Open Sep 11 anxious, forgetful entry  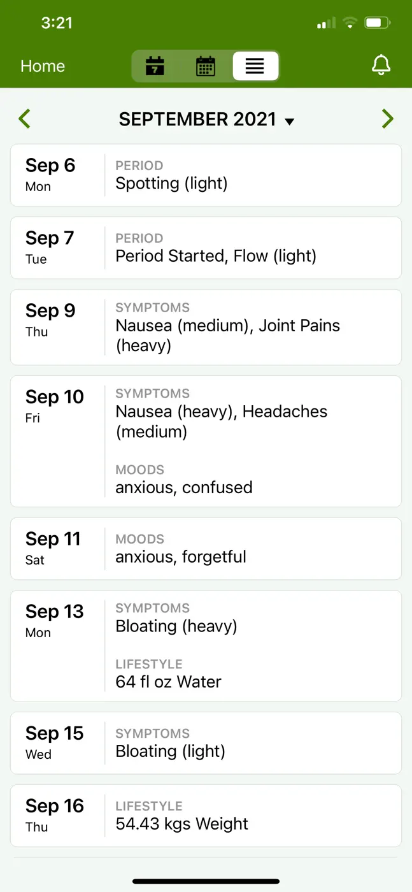pyautogui.click(x=206, y=549)
